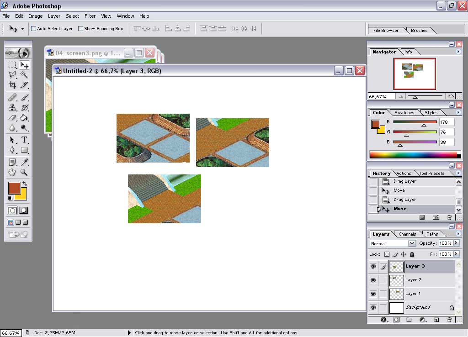The height and width of the screenshot is (337, 468).
Task: Select the Brush tool
Action: point(24,97)
